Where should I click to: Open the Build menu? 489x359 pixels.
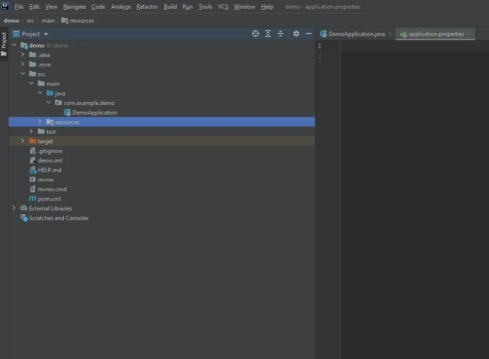click(170, 7)
